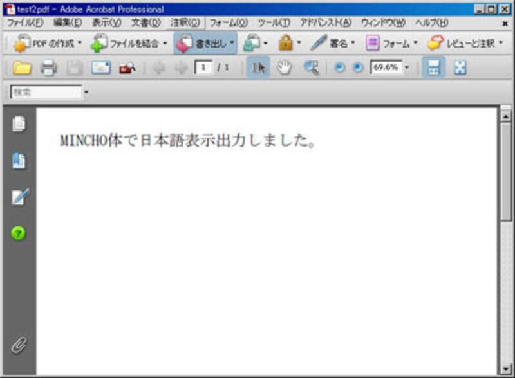This screenshot has width=515, height=378.
Task: Open the 文書(D) menu
Action: coord(146,22)
